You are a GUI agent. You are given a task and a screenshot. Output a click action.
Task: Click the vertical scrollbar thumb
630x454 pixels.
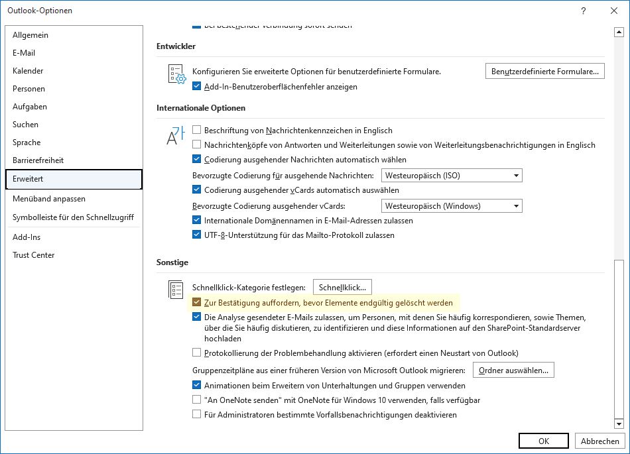[x=619, y=339]
